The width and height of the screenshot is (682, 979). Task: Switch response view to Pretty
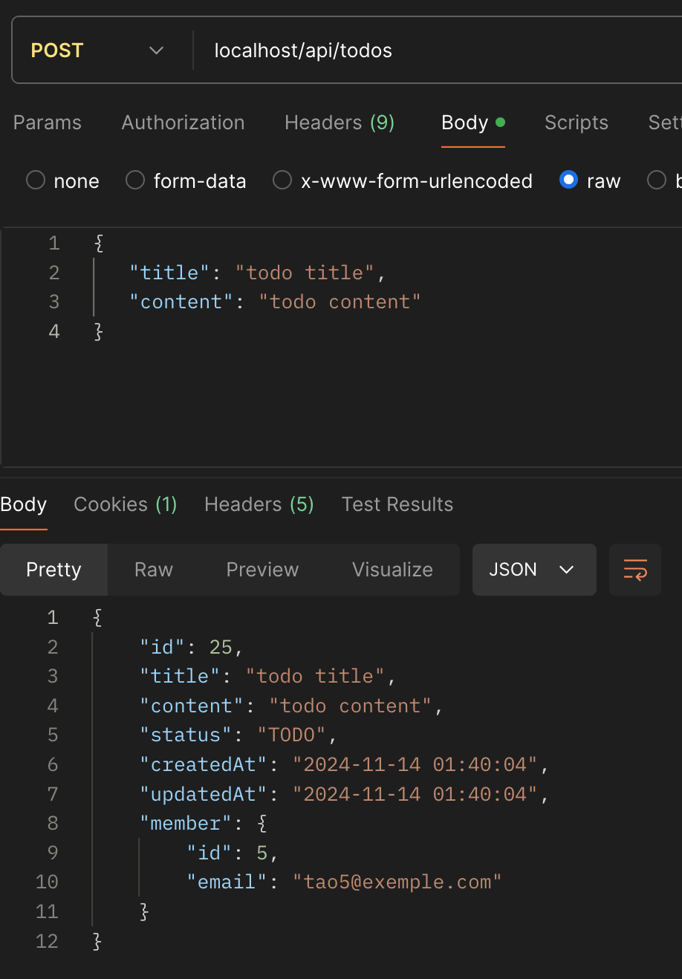pos(53,570)
